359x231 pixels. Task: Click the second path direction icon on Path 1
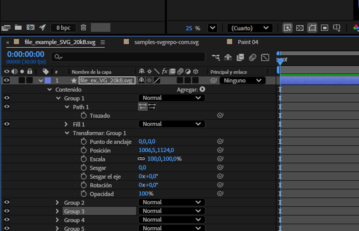(x=152, y=106)
